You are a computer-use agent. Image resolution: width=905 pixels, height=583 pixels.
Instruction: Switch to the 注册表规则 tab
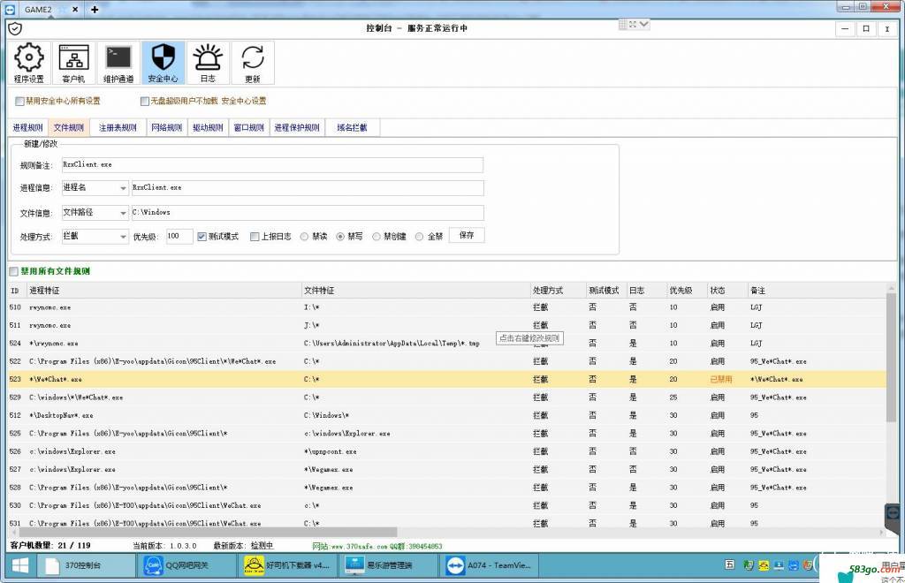(x=118, y=128)
